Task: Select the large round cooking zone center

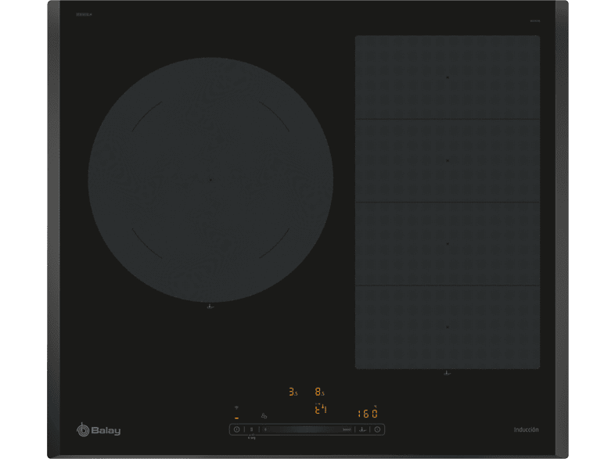Action: coord(210,179)
